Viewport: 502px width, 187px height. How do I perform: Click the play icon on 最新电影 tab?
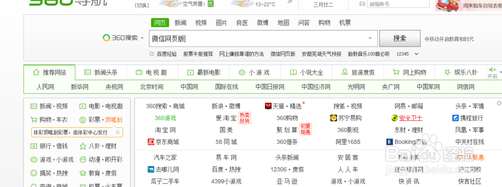190,72
